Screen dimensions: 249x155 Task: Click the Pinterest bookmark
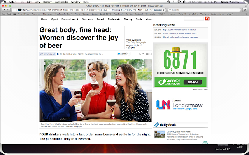point(36,14)
